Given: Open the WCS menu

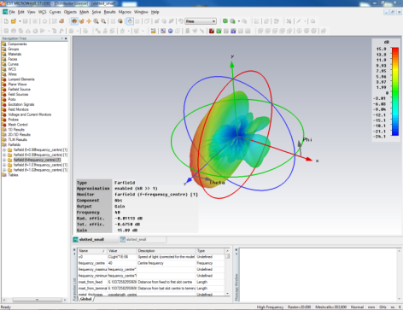Looking at the screenshot, I should pos(42,12).
